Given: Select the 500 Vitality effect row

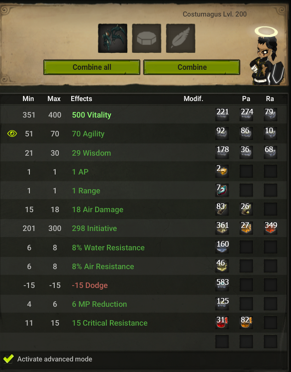Looking at the screenshot, I should pos(143,115).
